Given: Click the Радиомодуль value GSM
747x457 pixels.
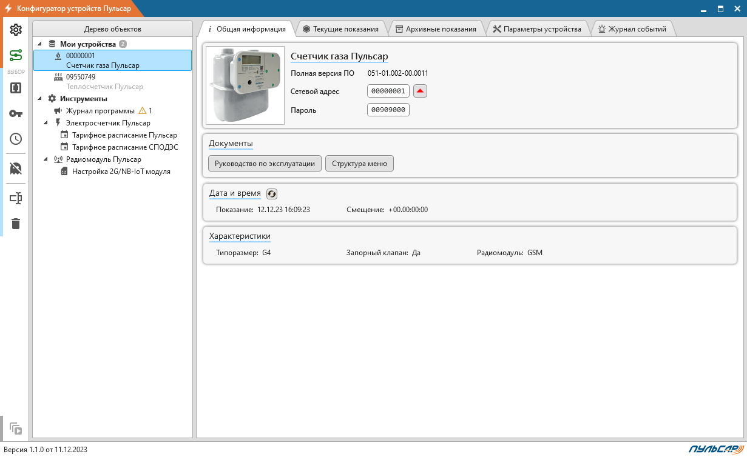Looking at the screenshot, I should point(535,253).
